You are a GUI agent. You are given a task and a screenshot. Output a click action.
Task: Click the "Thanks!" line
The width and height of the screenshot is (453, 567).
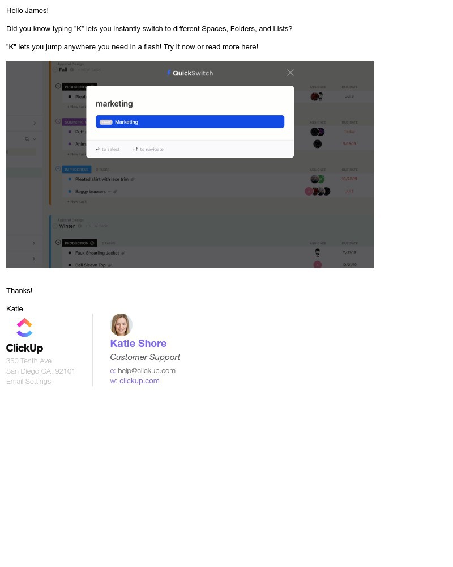tap(19, 291)
